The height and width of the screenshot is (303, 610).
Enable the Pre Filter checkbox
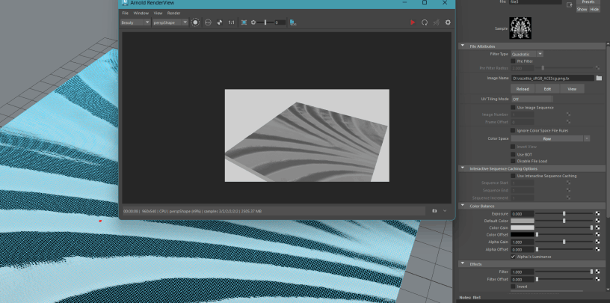coord(514,61)
